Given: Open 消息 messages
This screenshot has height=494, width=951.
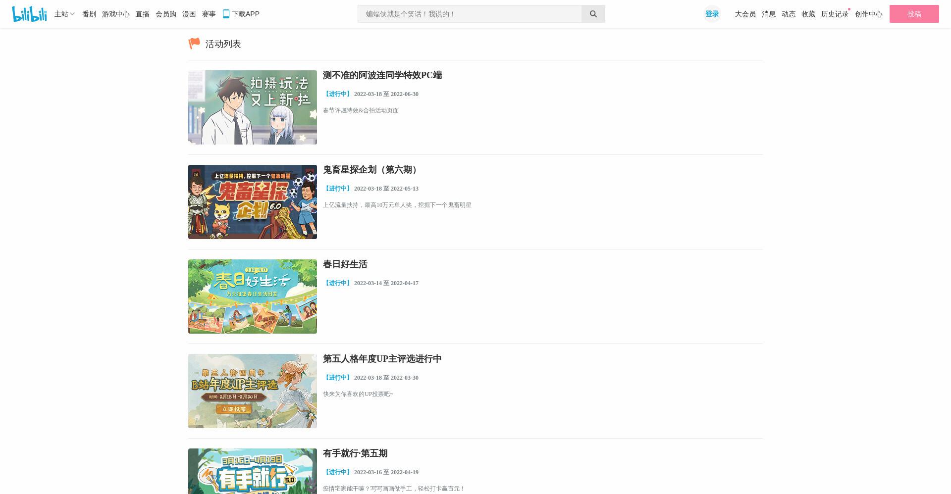Looking at the screenshot, I should [x=769, y=14].
